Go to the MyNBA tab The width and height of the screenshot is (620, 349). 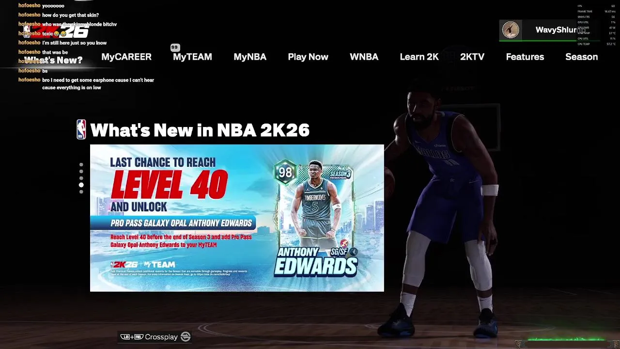point(250,57)
